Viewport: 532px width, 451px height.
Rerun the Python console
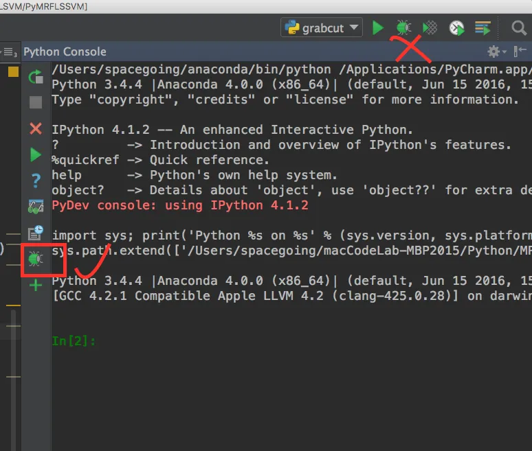click(x=36, y=77)
